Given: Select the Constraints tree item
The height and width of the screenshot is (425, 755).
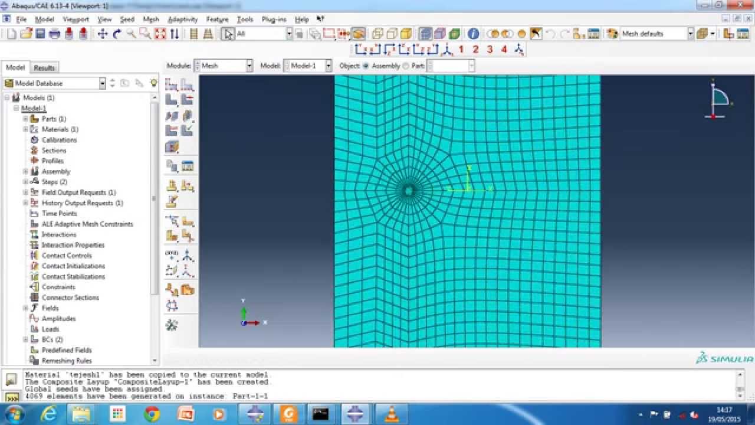Looking at the screenshot, I should pos(58,287).
